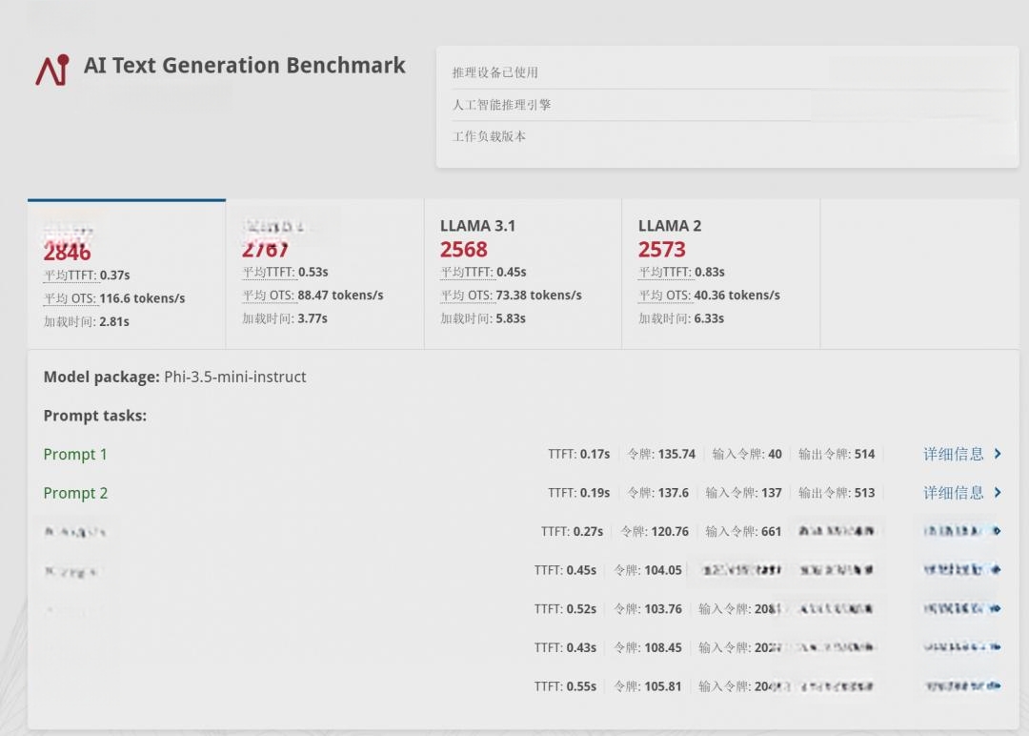Image resolution: width=1029 pixels, height=736 pixels.
Task: Click the 平均TTFT: 0.45s metric
Action: pos(483,272)
